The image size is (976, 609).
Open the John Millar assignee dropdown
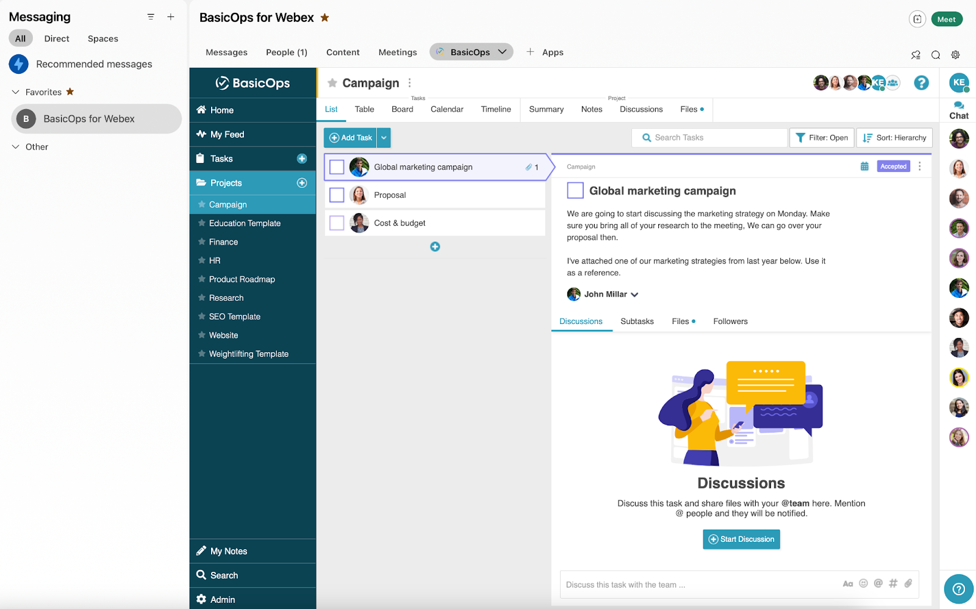tap(634, 294)
